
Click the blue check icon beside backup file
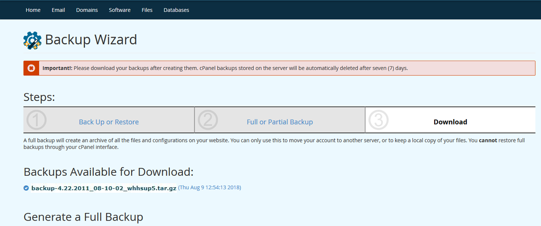(x=26, y=188)
